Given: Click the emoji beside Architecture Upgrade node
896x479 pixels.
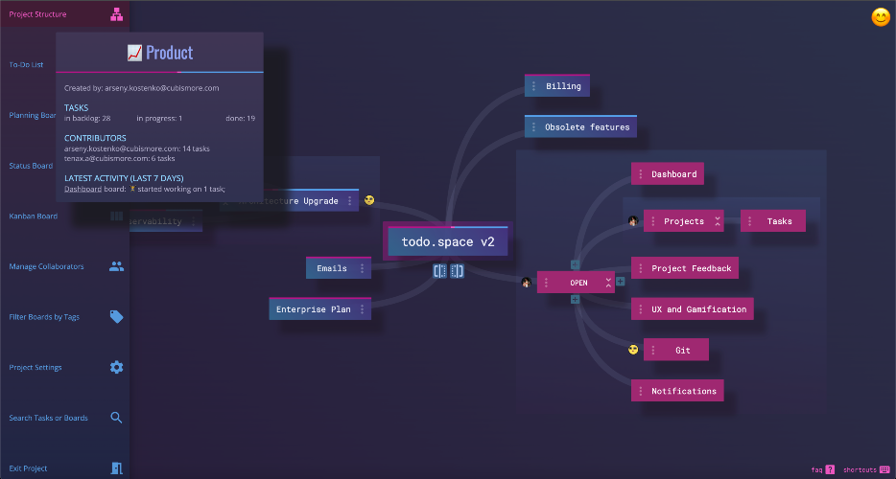Looking at the screenshot, I should pos(369,200).
